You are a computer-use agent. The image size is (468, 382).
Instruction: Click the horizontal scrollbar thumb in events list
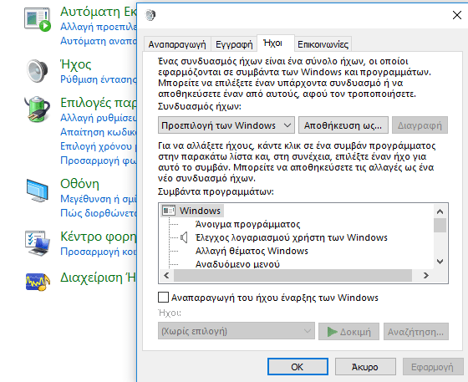click(293, 275)
